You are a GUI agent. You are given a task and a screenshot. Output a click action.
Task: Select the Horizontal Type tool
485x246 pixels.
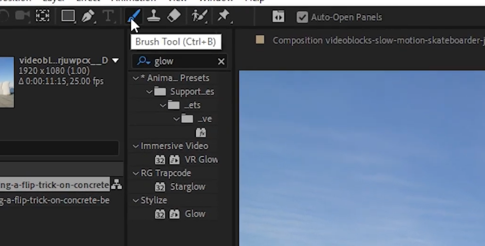(108, 16)
